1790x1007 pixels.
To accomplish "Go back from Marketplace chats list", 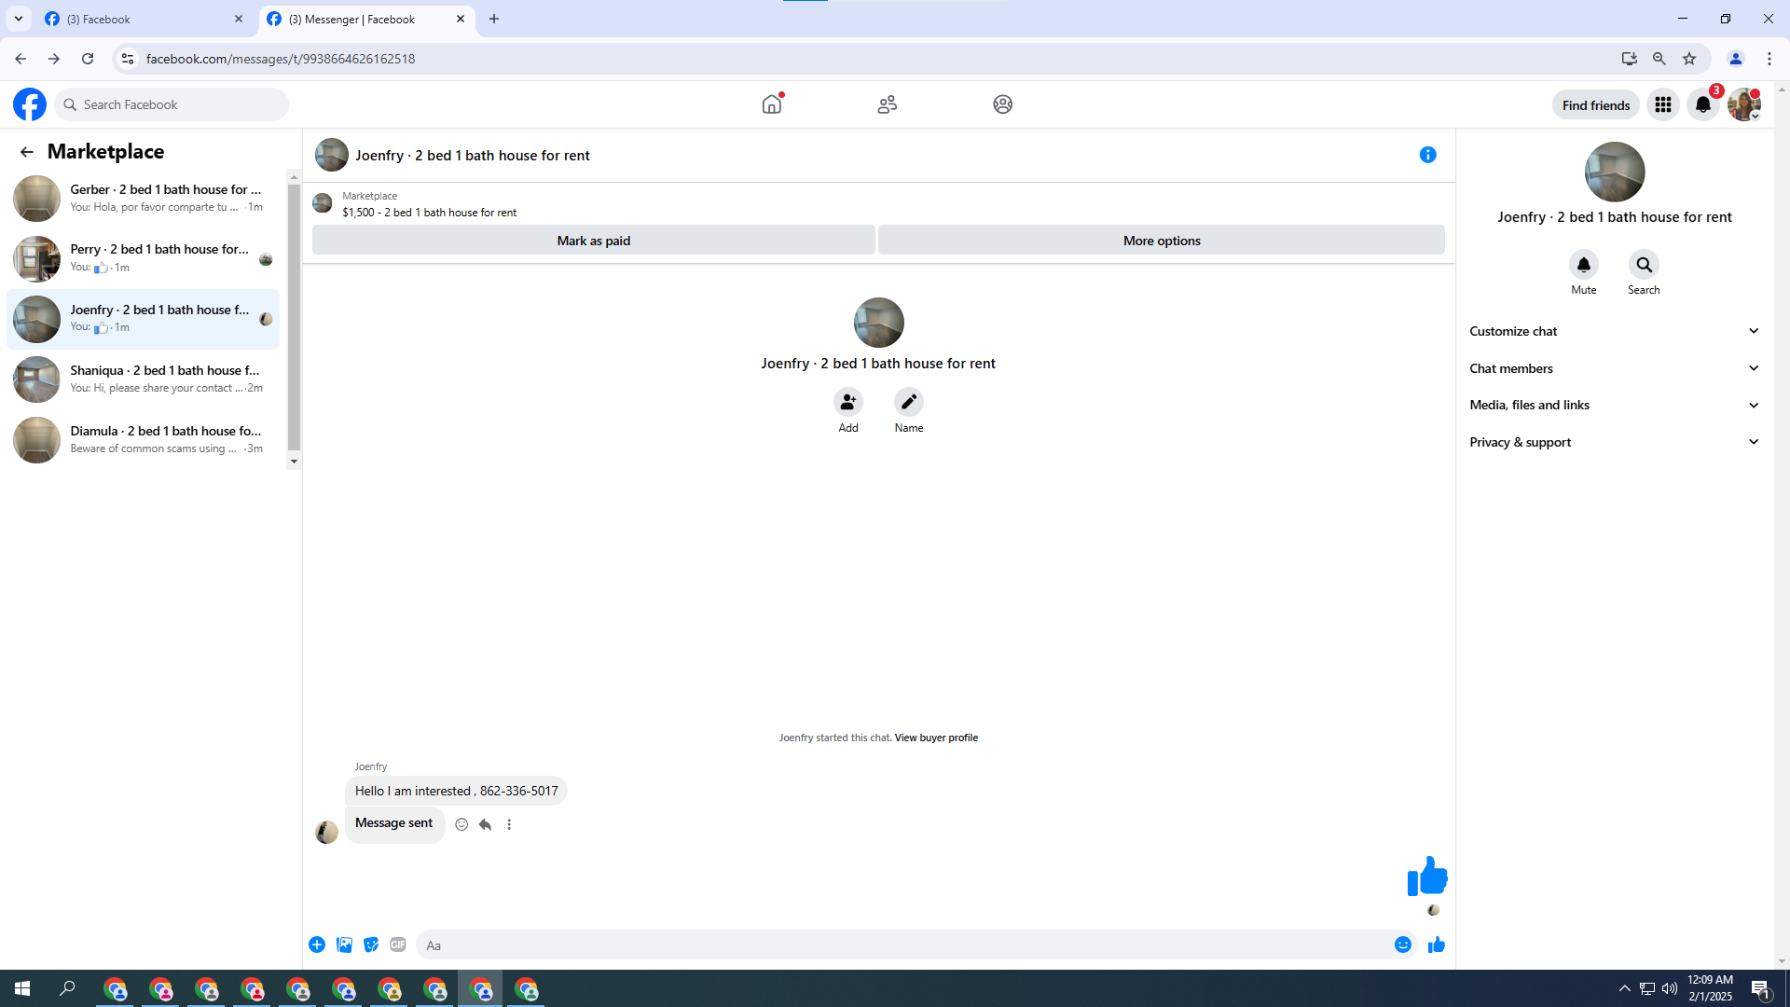I will (x=27, y=152).
